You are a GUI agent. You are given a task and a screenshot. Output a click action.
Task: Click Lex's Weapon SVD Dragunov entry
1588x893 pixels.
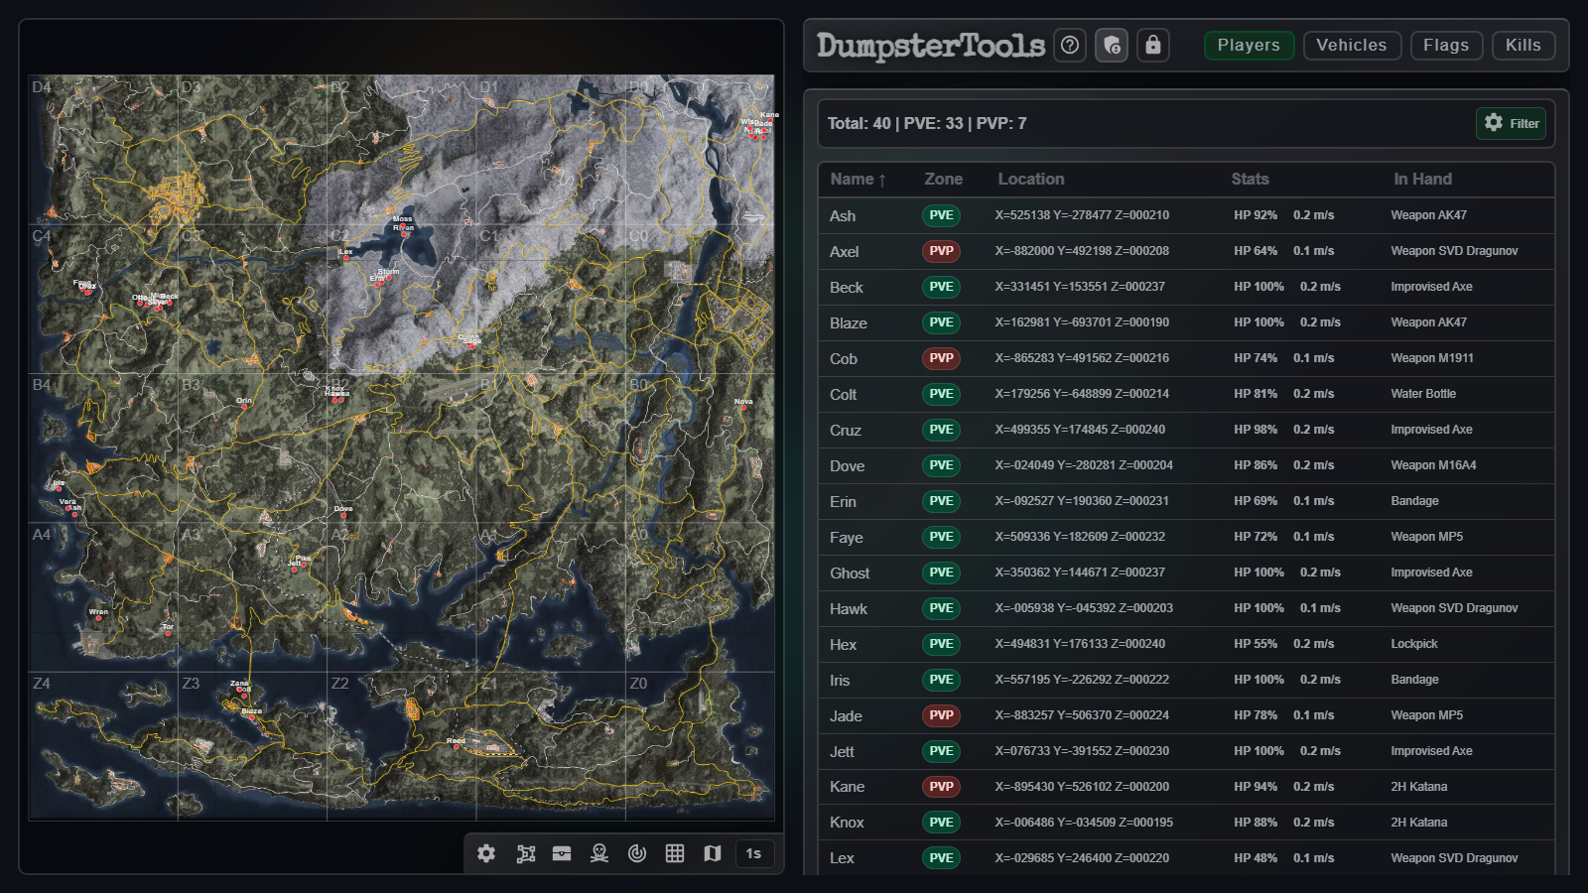pos(1454,858)
